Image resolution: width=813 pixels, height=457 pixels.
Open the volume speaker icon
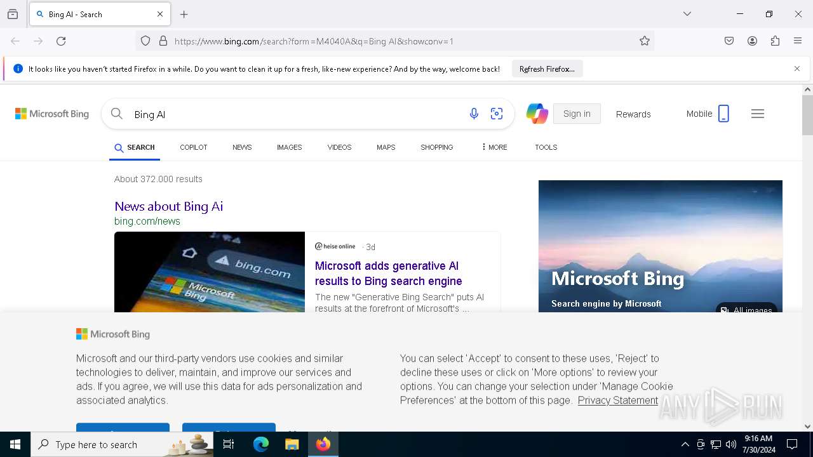[731, 444]
